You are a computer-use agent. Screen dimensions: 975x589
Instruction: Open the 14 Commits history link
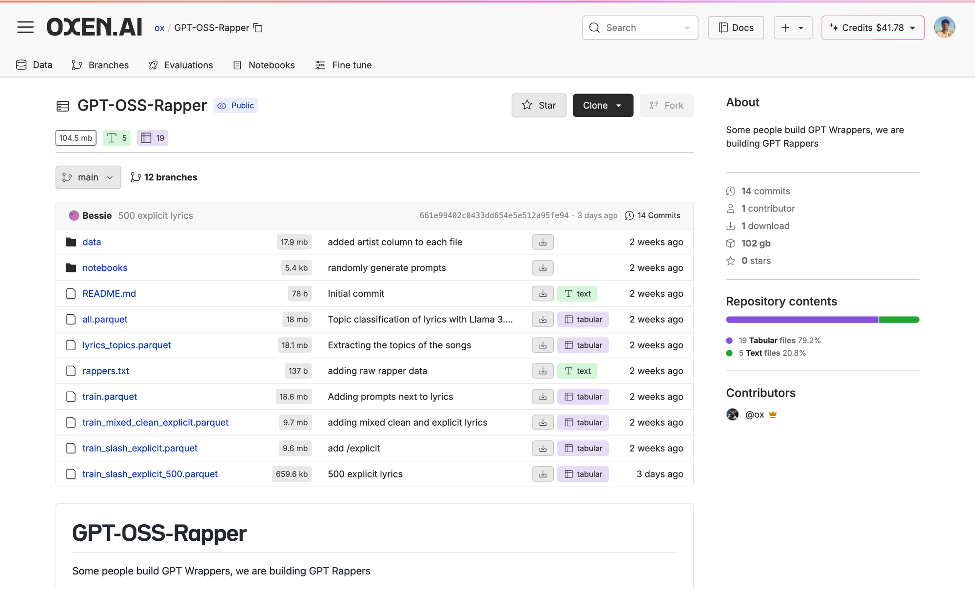pyautogui.click(x=652, y=215)
